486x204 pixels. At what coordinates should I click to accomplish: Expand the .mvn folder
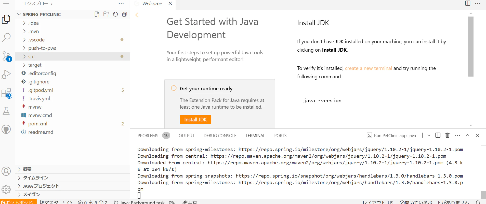pyautogui.click(x=73, y=31)
